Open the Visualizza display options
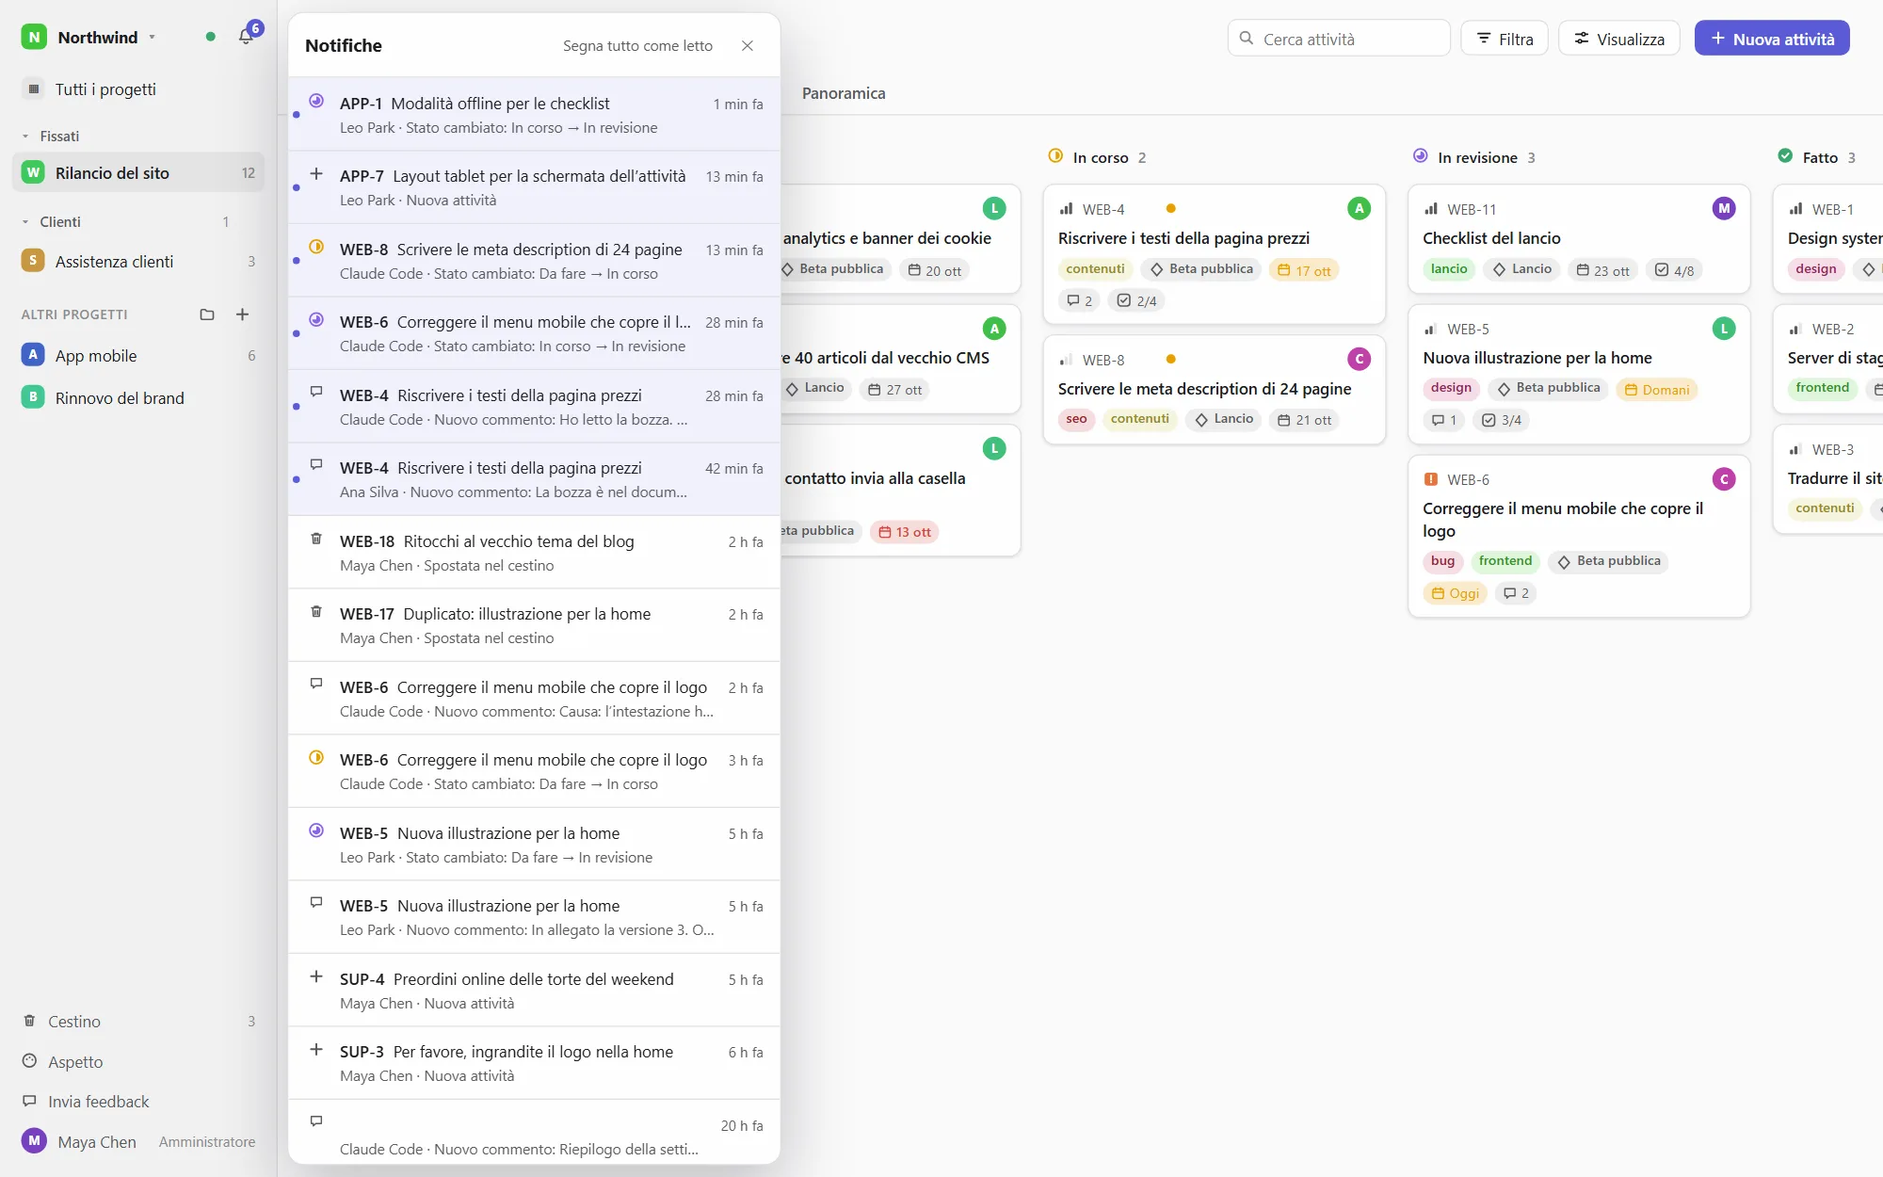This screenshot has width=1883, height=1177. tap(1619, 39)
